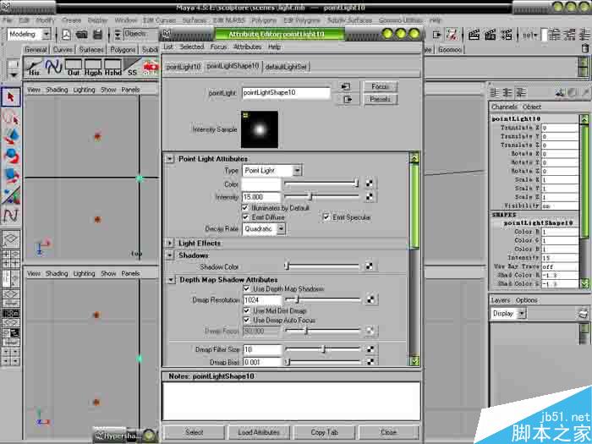Open the Selected menu in Attribute Editor
Image resolution: width=592 pixels, height=444 pixels.
tap(192, 47)
